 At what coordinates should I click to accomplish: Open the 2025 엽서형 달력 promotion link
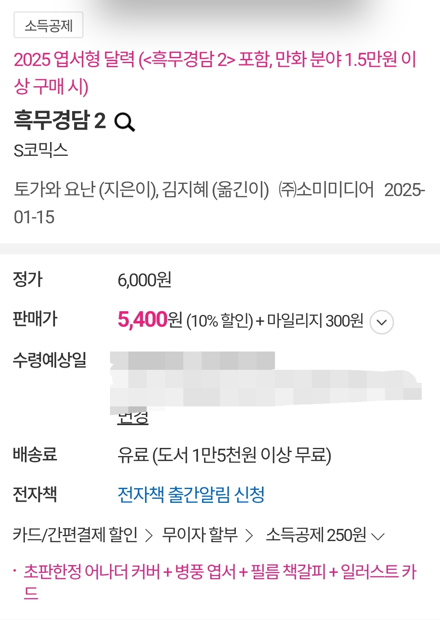pos(215,72)
